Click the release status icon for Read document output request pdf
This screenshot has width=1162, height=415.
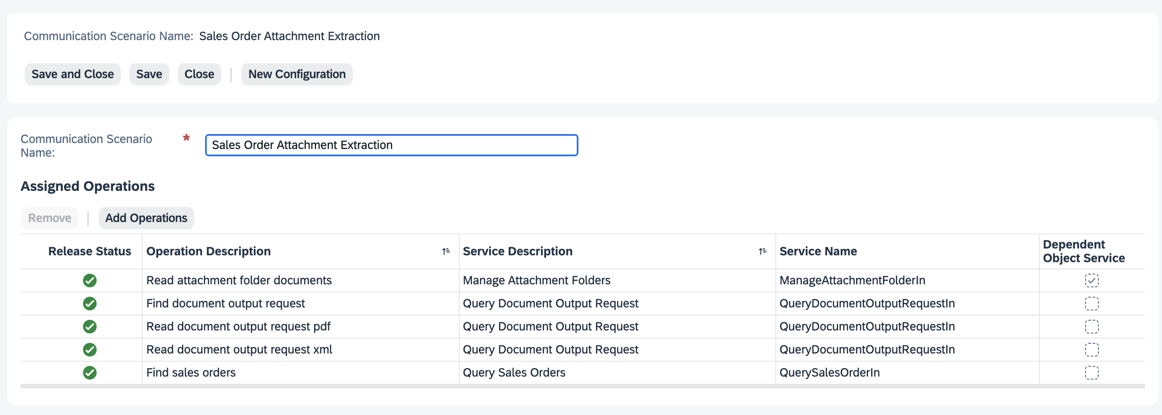(90, 326)
